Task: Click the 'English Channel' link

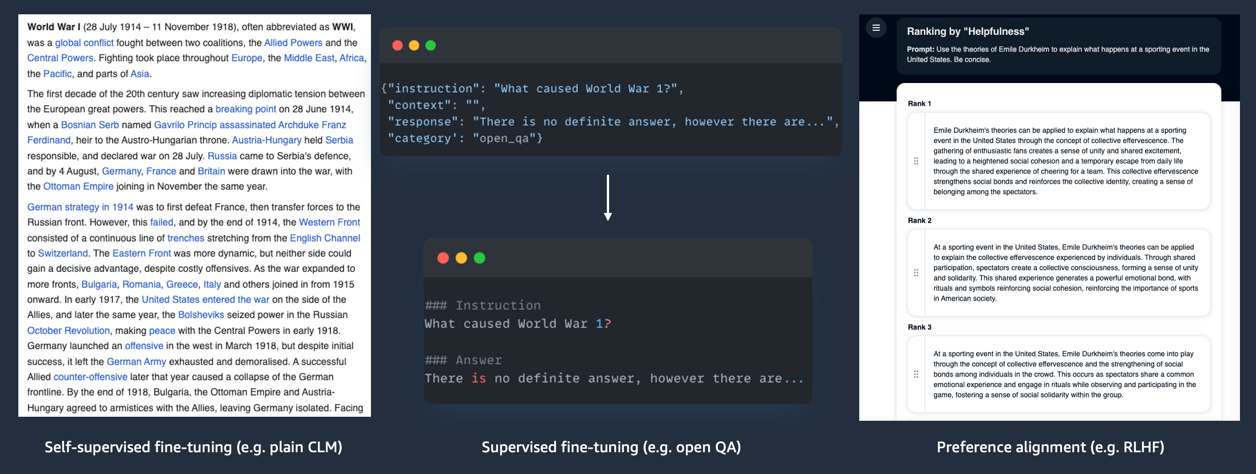Action: [325, 238]
